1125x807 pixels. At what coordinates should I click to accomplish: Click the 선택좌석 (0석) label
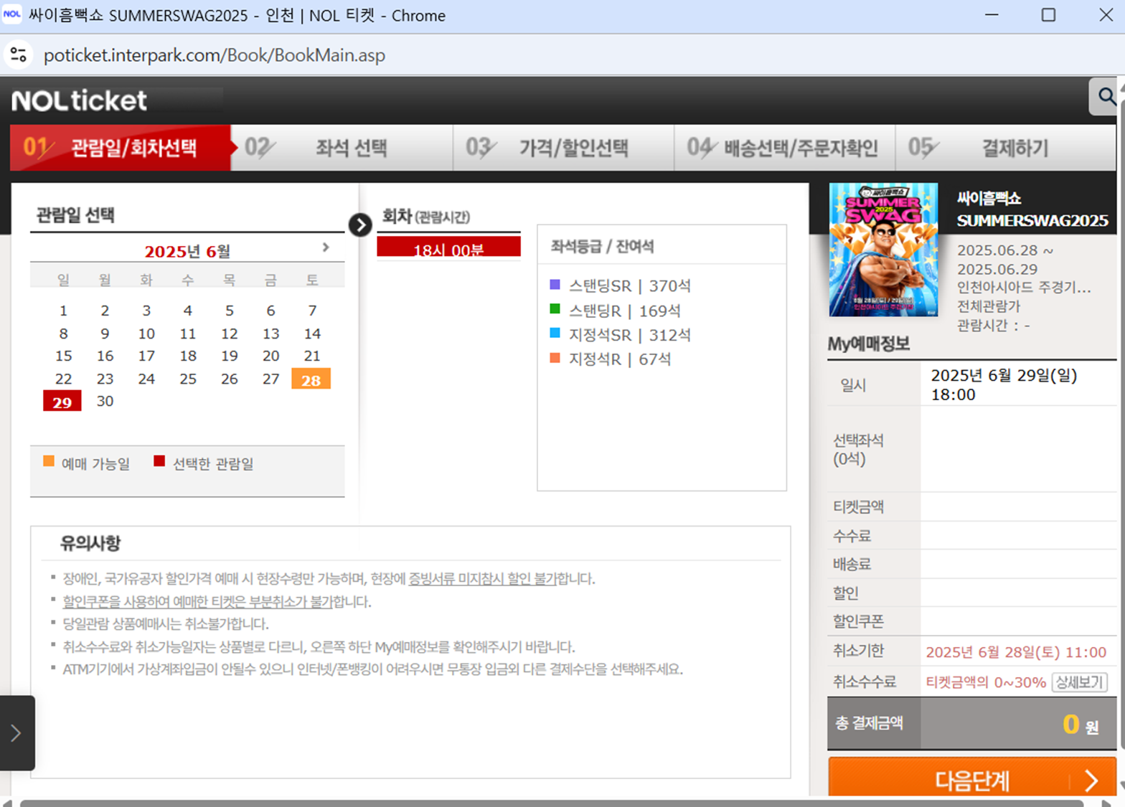858,450
